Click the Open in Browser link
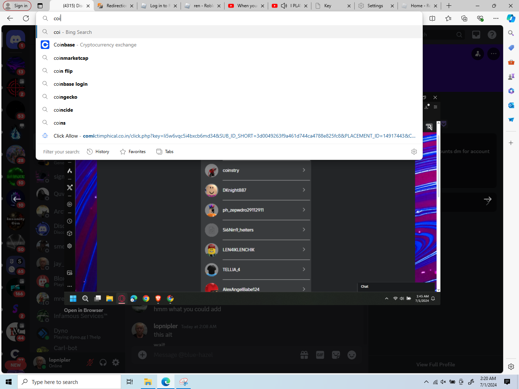Viewport: 519px width, 389px height. [84, 310]
